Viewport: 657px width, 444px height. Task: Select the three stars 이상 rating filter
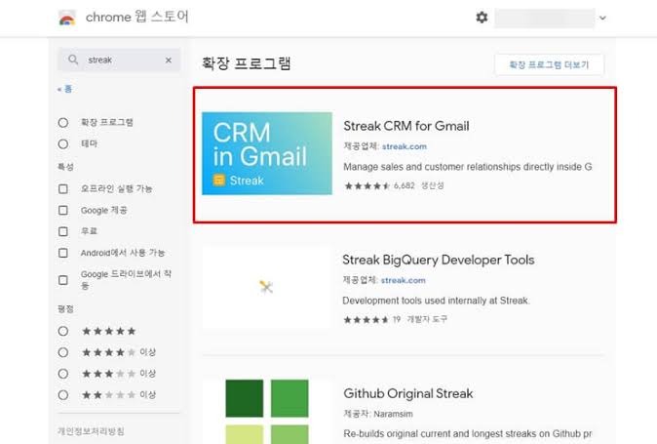click(63, 374)
